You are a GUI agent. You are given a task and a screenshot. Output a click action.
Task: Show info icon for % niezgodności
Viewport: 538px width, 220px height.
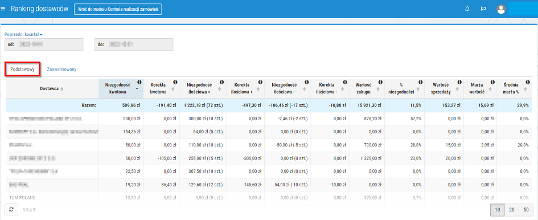[420, 82]
